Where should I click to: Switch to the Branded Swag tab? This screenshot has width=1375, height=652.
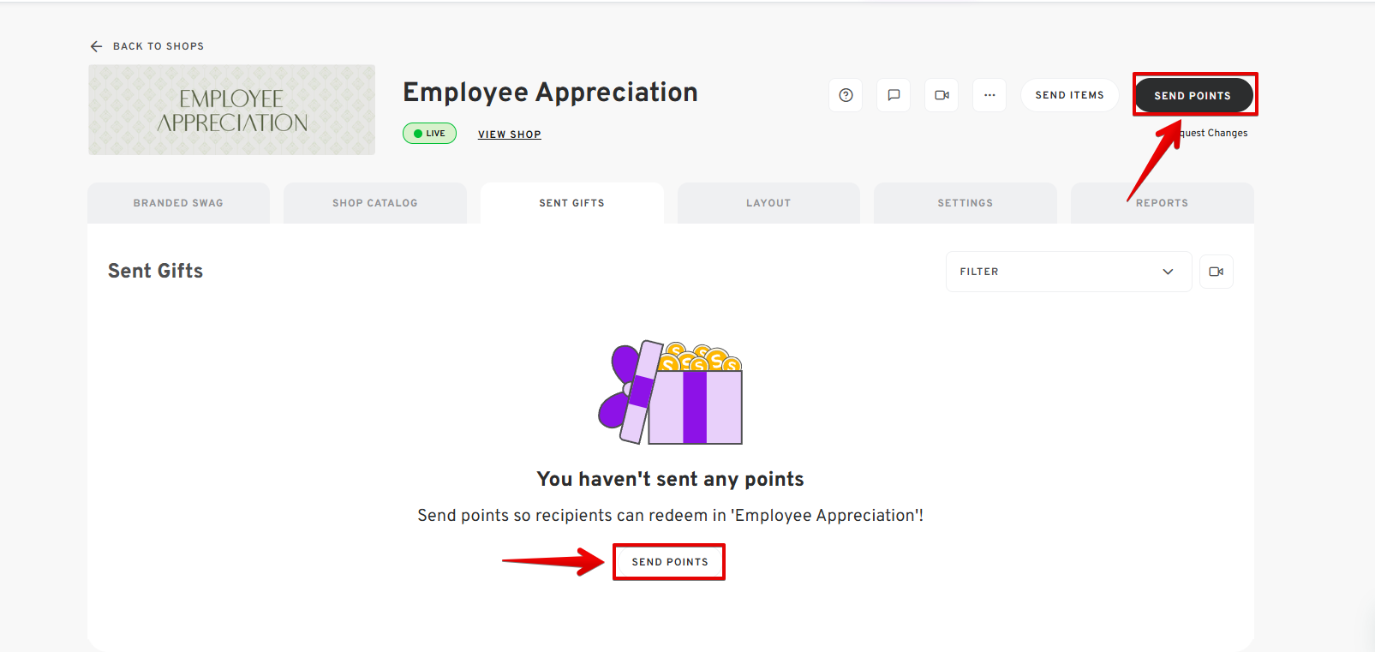click(x=178, y=203)
